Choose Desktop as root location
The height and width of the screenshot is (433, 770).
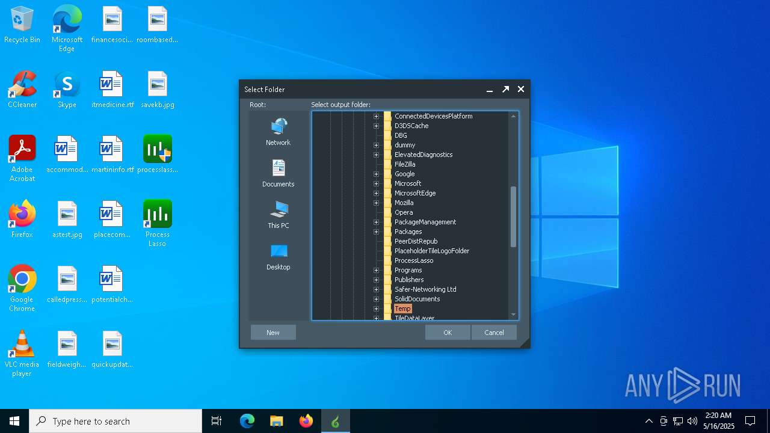(x=278, y=257)
